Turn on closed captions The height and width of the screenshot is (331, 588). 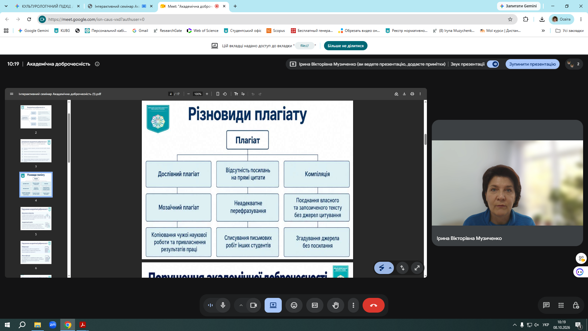315,305
